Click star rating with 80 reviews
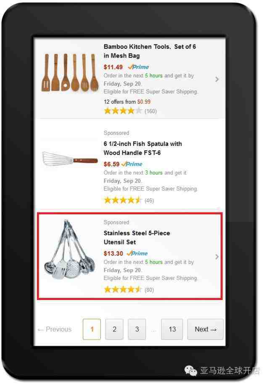The width and height of the screenshot is (269, 384). click(x=123, y=290)
